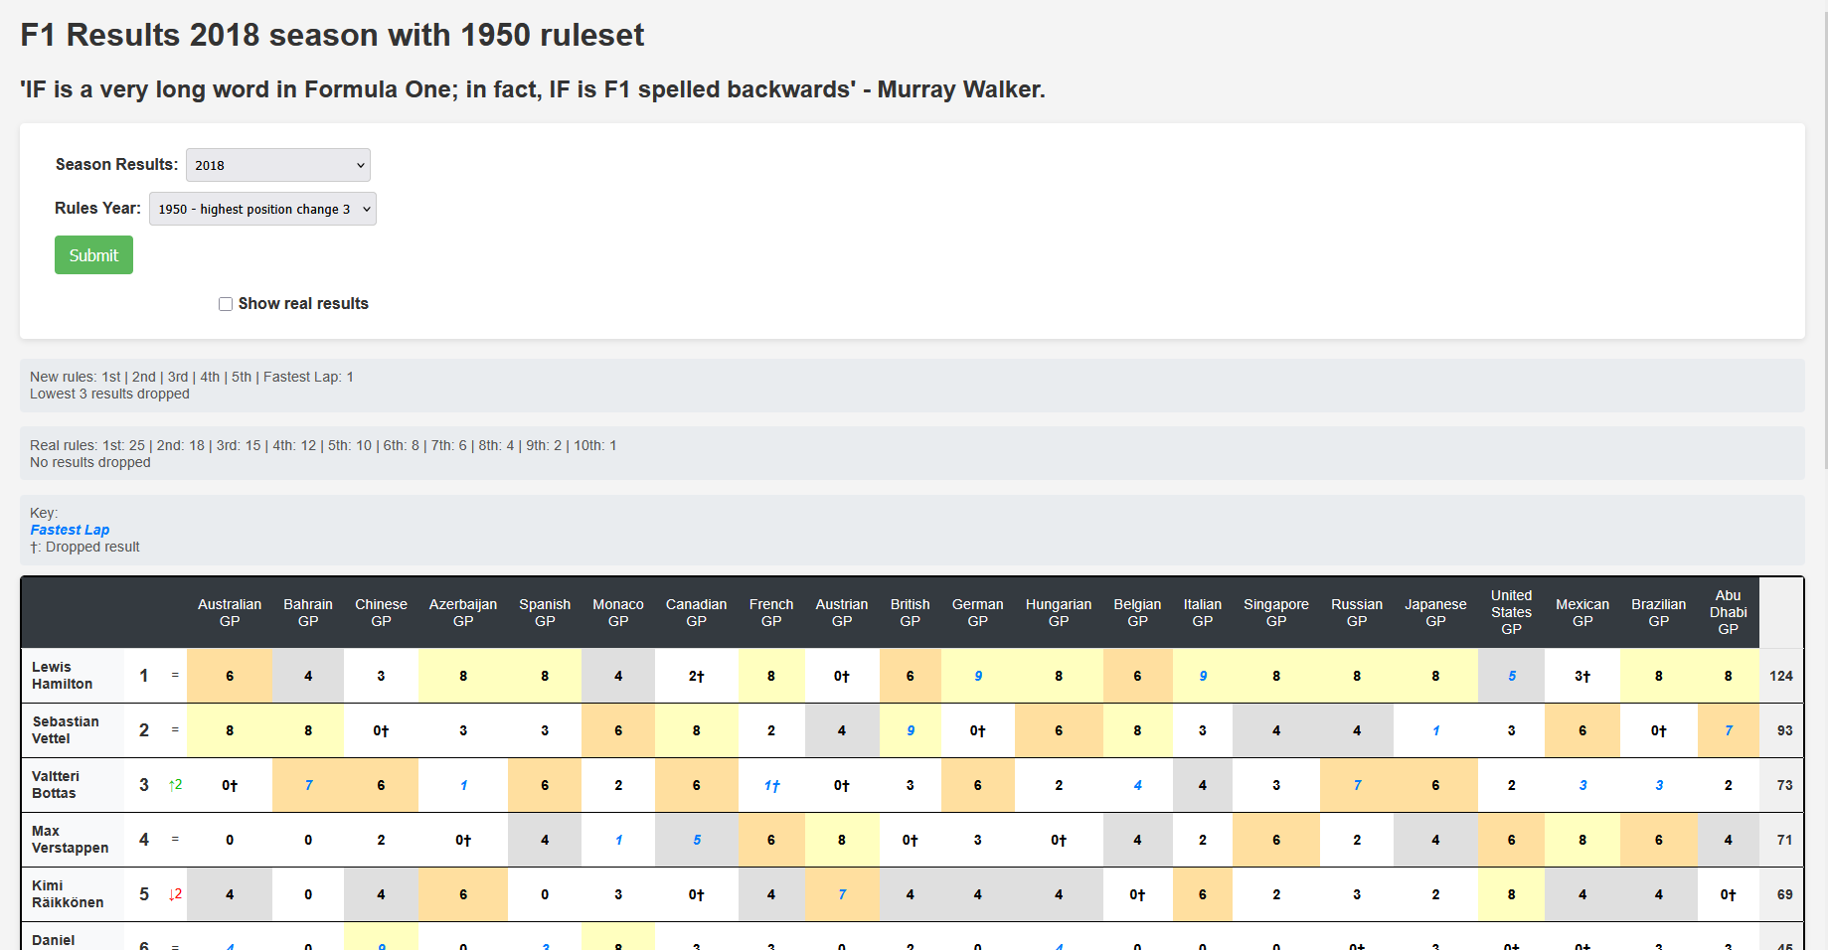Open the Season Results dropdown
The image size is (1828, 950).
tap(277, 165)
